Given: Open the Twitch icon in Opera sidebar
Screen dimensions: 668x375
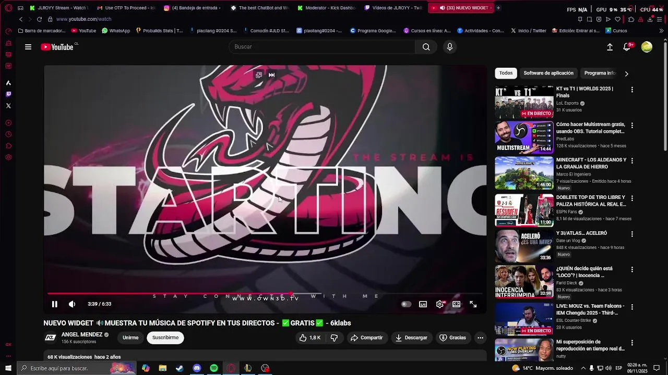Looking at the screenshot, I should tap(8, 94).
